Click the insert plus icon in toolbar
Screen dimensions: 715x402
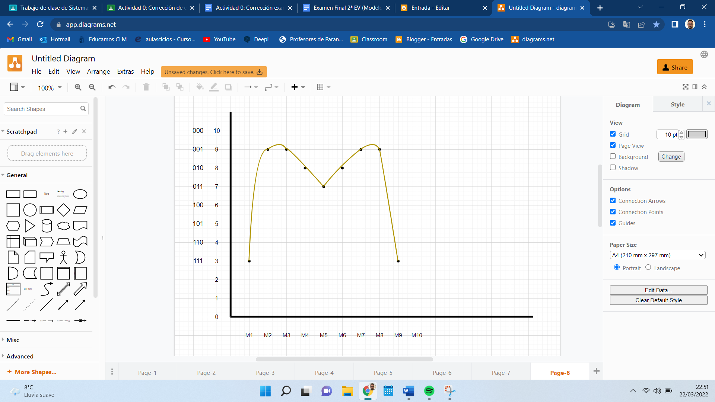(295, 87)
